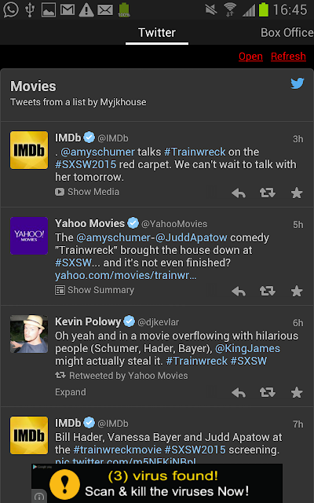Viewport: 314px width, 503px height.
Task: Show Summary of Yahoo Movies tweet
Action: (x=94, y=290)
